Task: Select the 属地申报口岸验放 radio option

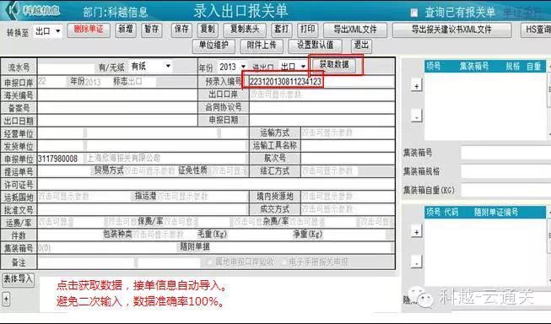Action: point(210,262)
